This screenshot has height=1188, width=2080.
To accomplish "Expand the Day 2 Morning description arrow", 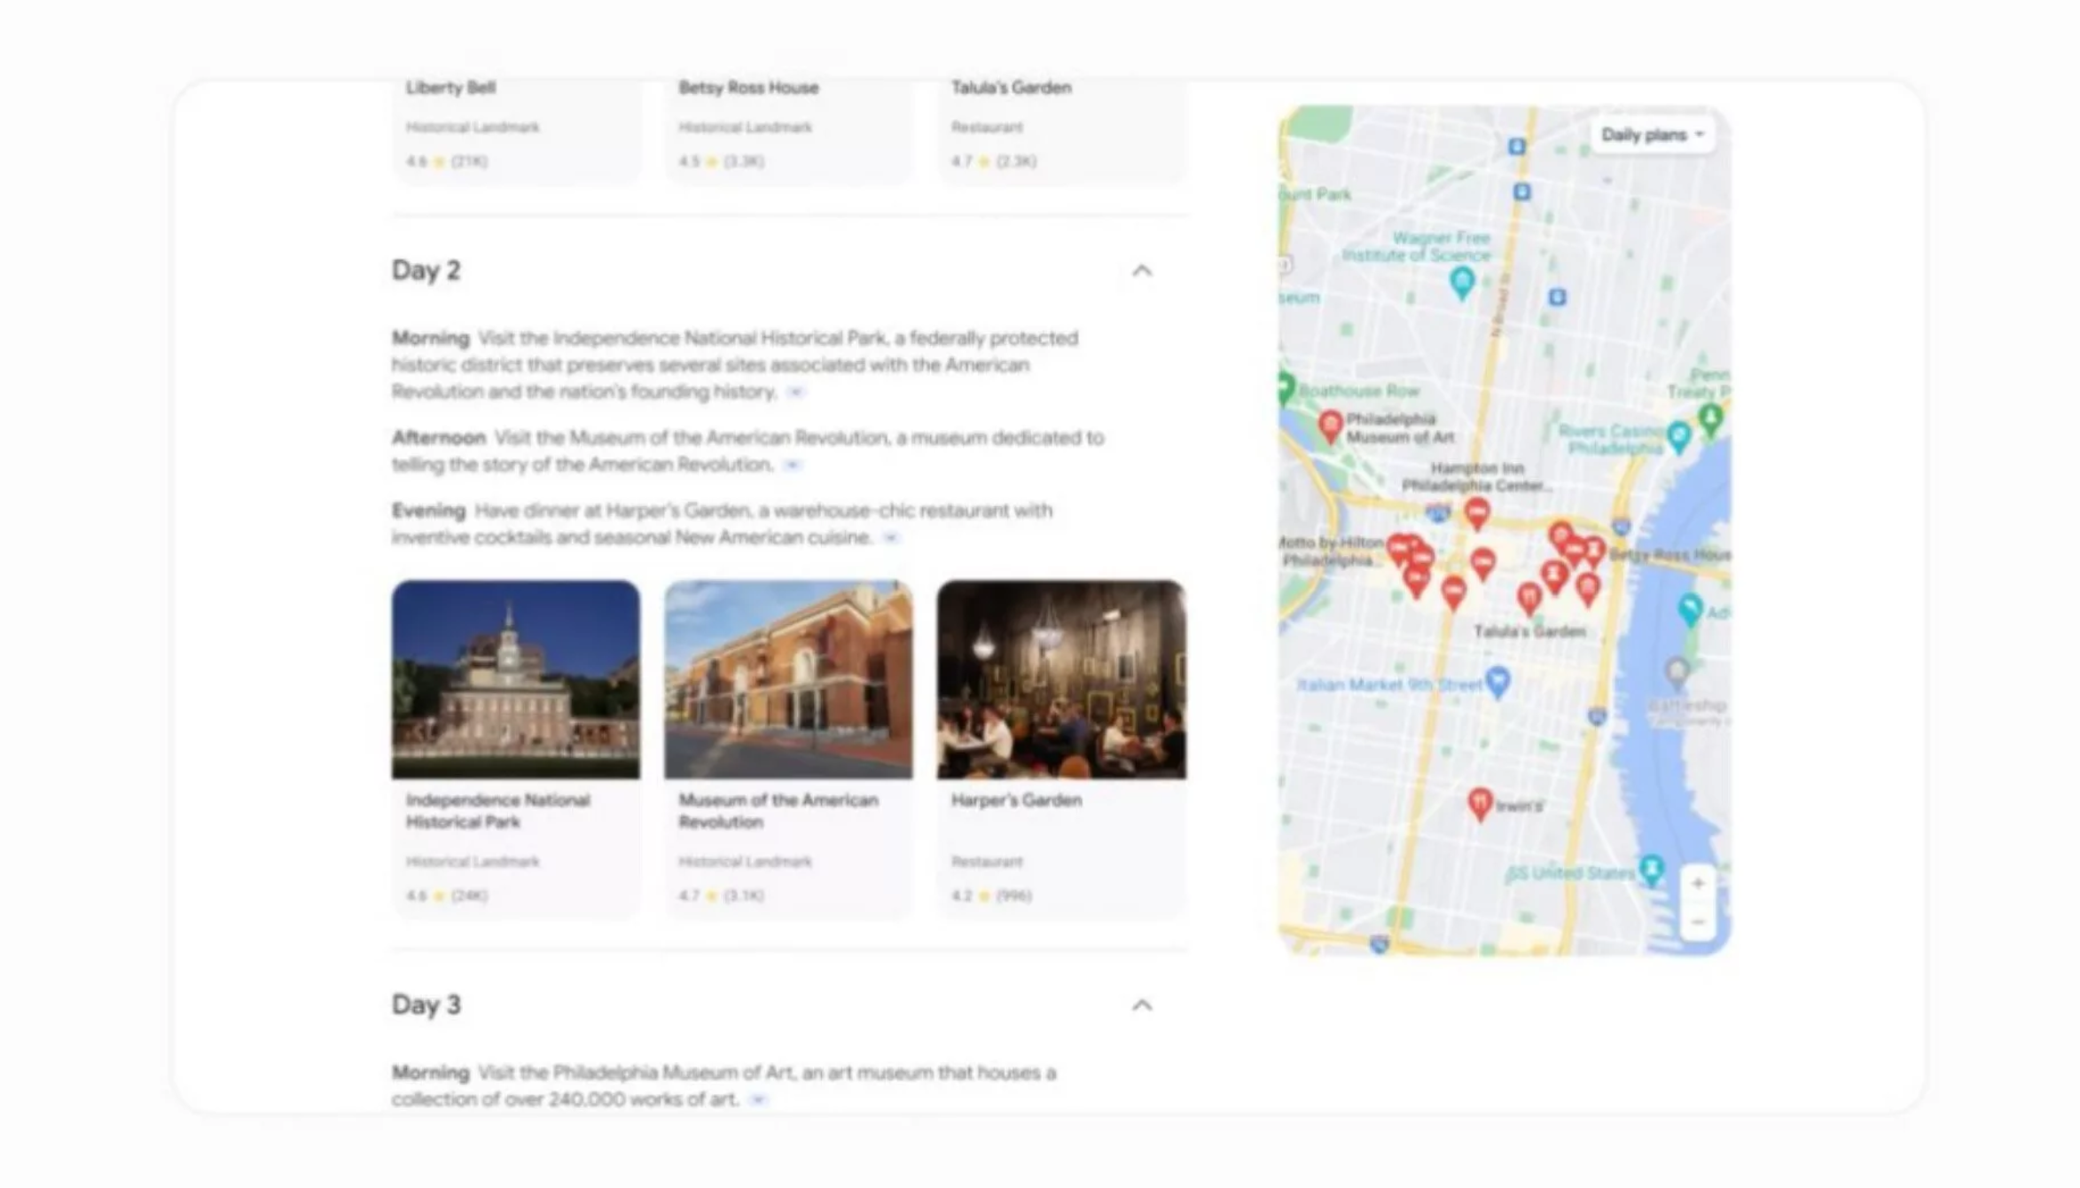I will (x=795, y=392).
